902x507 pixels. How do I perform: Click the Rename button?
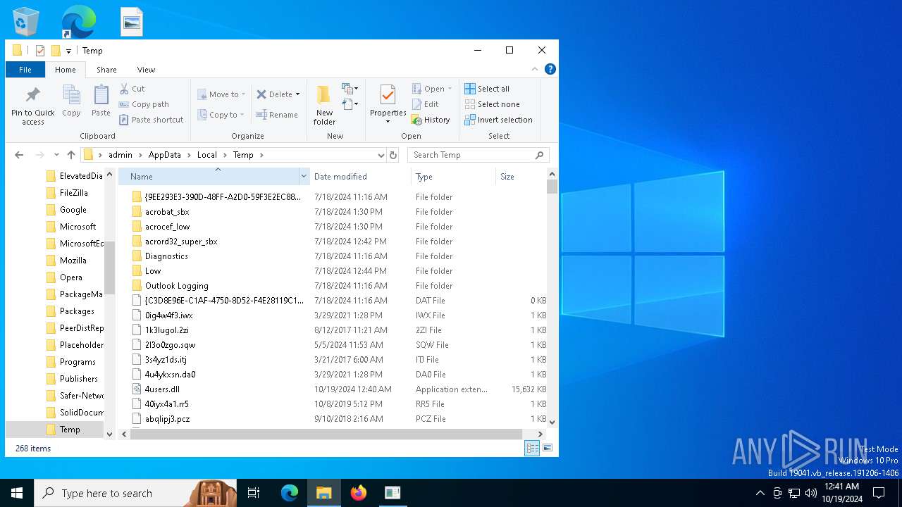pyautogui.click(x=277, y=115)
